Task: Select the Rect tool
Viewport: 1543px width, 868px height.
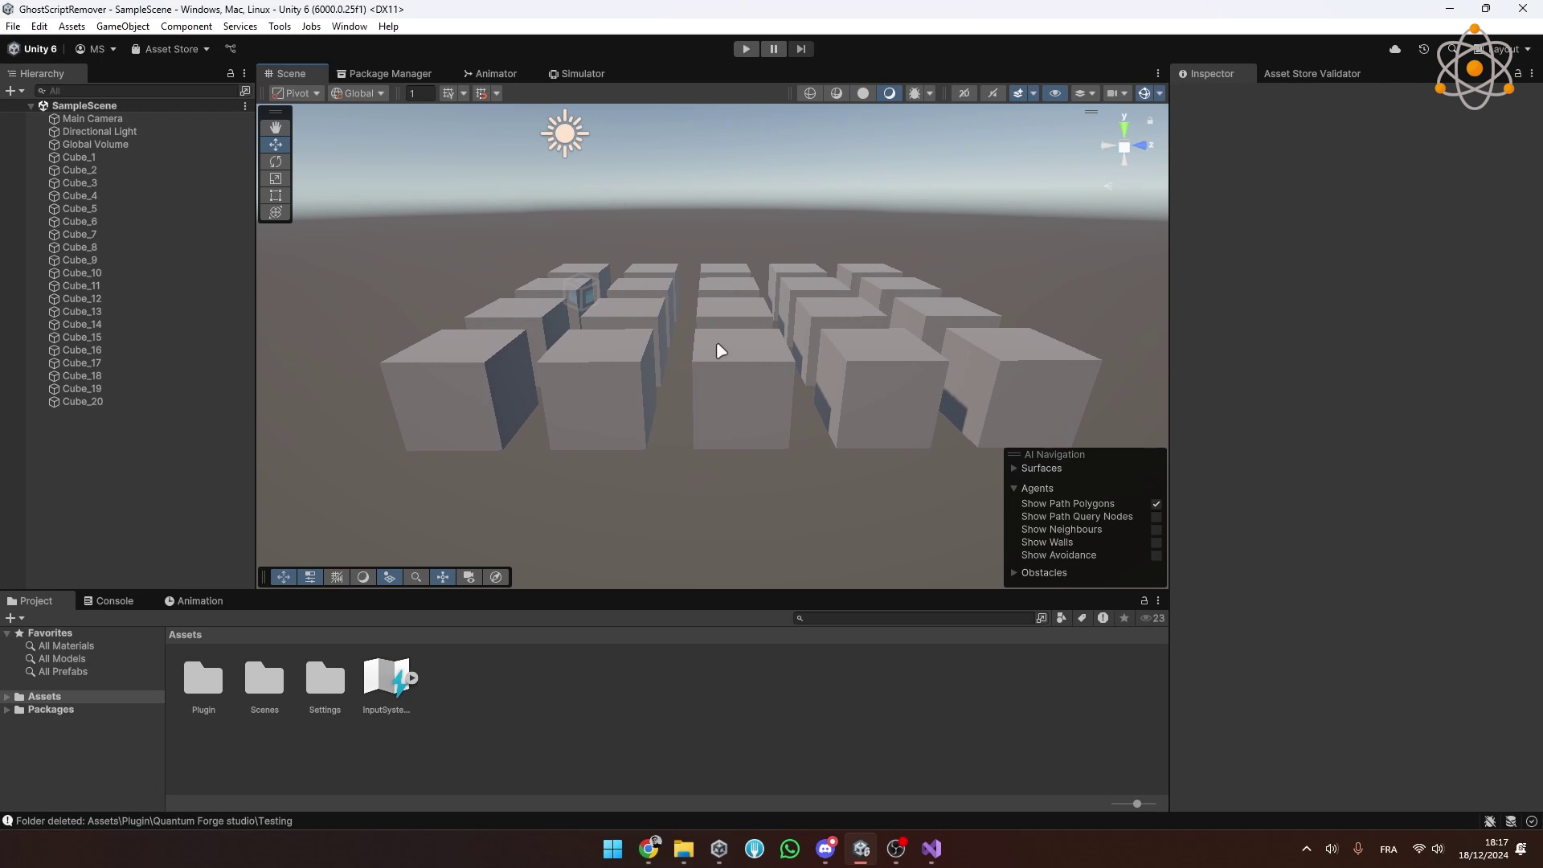Action: click(x=276, y=195)
